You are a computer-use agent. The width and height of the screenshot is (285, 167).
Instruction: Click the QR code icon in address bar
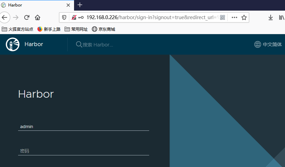pos(223,17)
